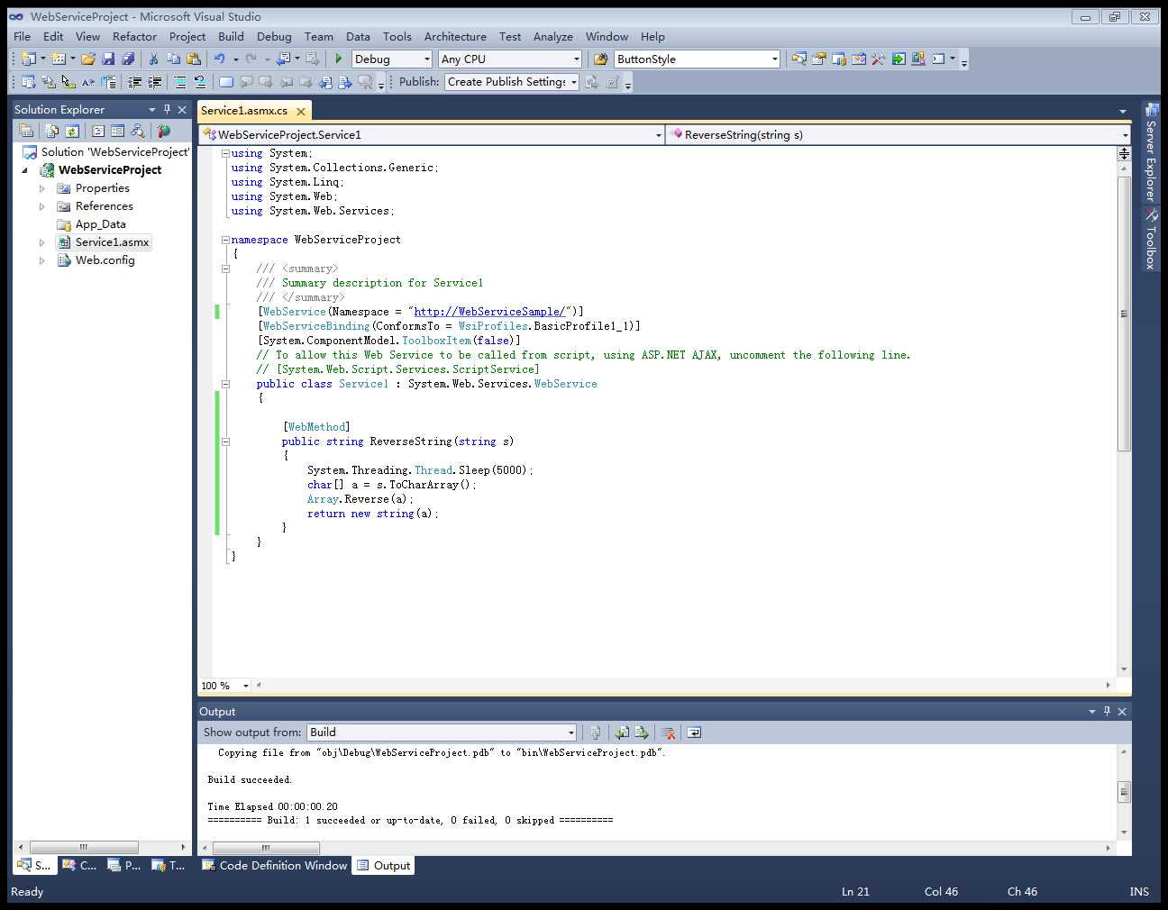Open the Properties Window toolbar icon
1168x910 pixels.
pos(819,59)
